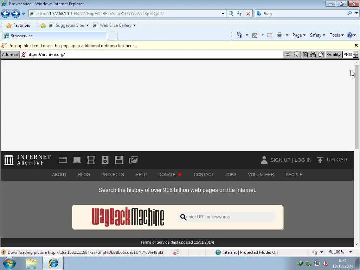Open the search provider dropdown arrow

tap(356, 13)
